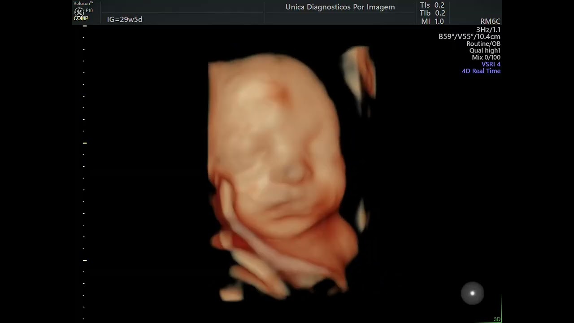574x323 pixels.
Task: Click the Qual high1 setting
Action: [485, 51]
